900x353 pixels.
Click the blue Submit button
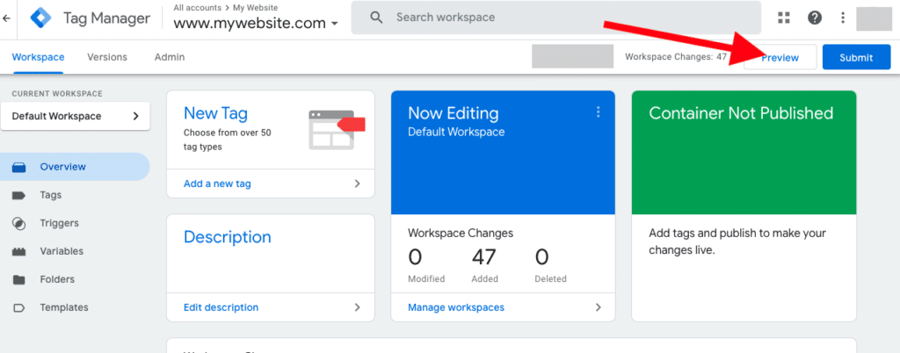click(x=856, y=58)
